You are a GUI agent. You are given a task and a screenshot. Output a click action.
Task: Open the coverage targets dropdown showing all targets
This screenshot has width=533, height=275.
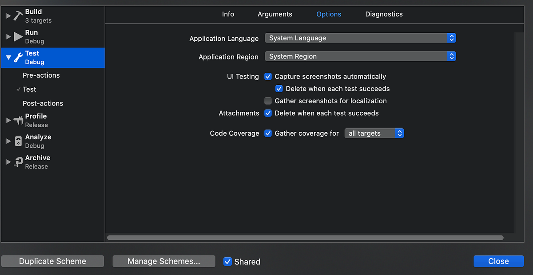coord(374,133)
